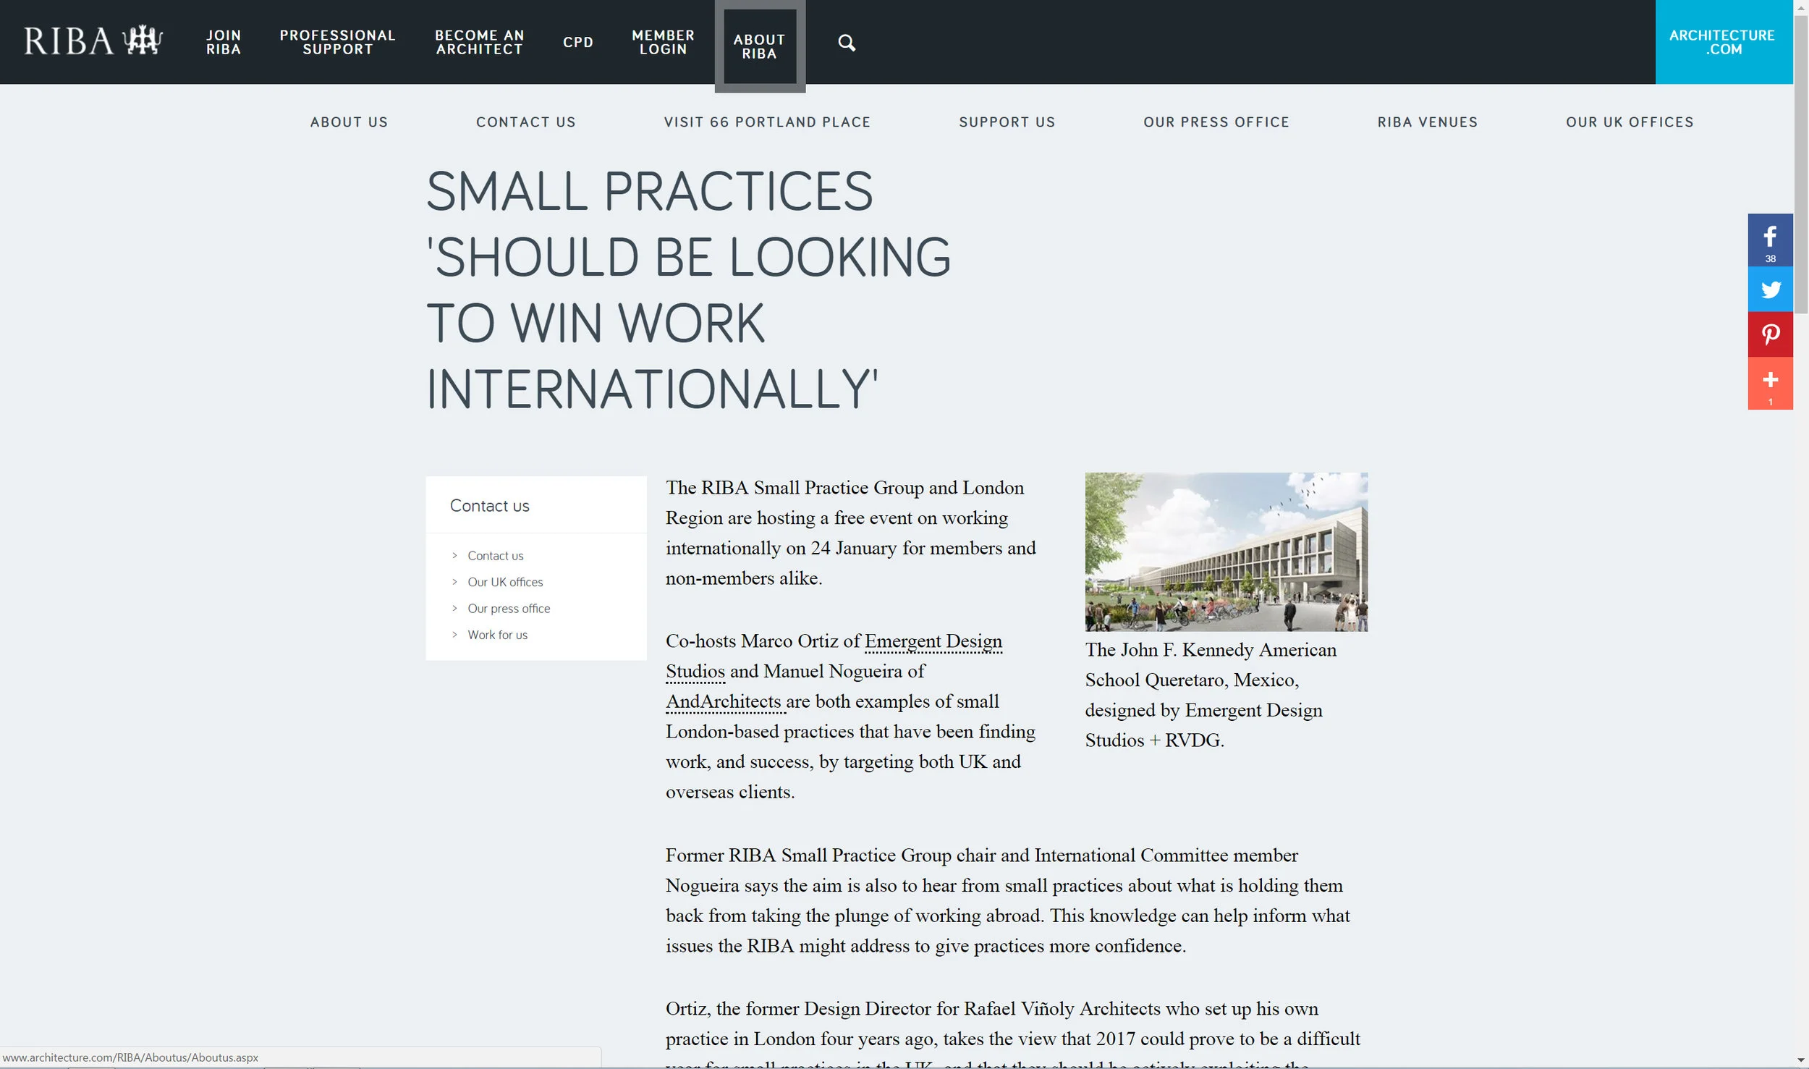
Task: Open Become an Architect menu
Action: point(479,42)
